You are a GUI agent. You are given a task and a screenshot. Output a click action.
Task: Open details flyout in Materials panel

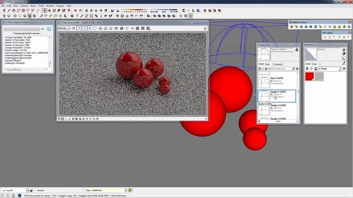point(344,69)
